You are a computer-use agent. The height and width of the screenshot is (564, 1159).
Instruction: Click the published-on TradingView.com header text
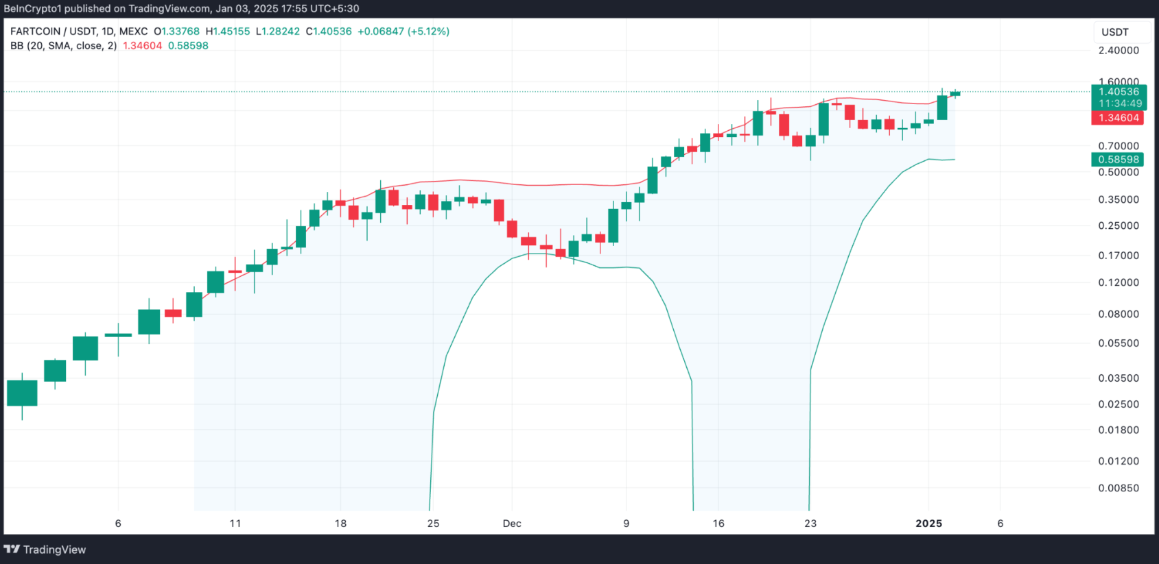pyautogui.click(x=181, y=9)
